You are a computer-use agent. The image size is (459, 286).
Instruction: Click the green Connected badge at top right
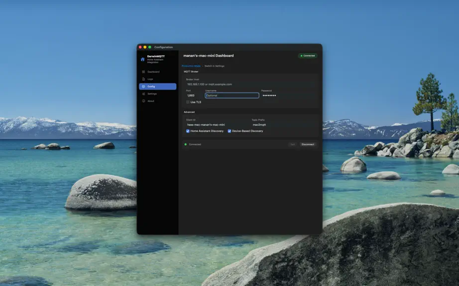308,56
